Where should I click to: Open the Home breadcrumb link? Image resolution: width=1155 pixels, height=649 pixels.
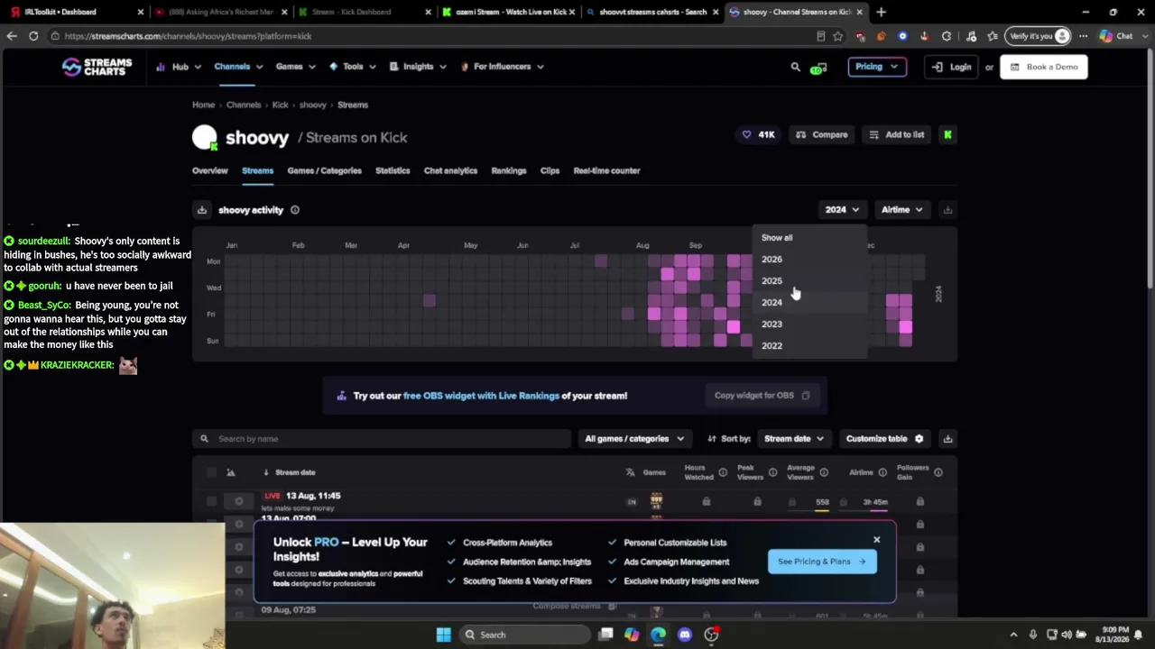click(203, 105)
